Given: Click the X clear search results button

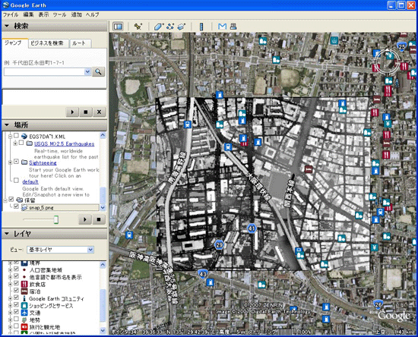Looking at the screenshot, I should coord(99,112).
